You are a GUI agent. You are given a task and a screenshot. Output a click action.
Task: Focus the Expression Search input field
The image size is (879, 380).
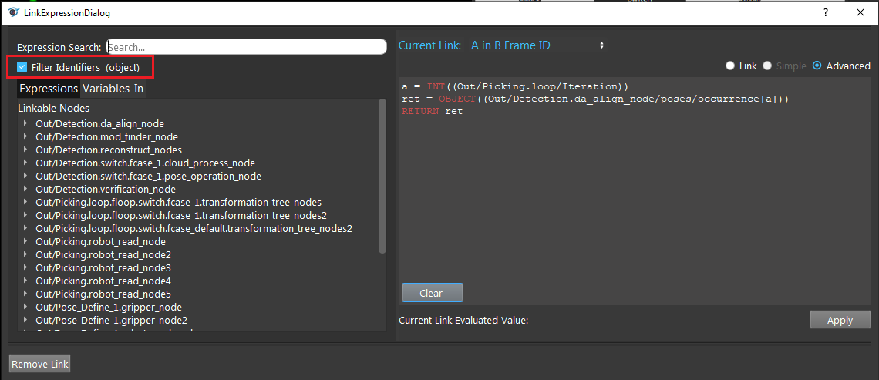coord(247,47)
